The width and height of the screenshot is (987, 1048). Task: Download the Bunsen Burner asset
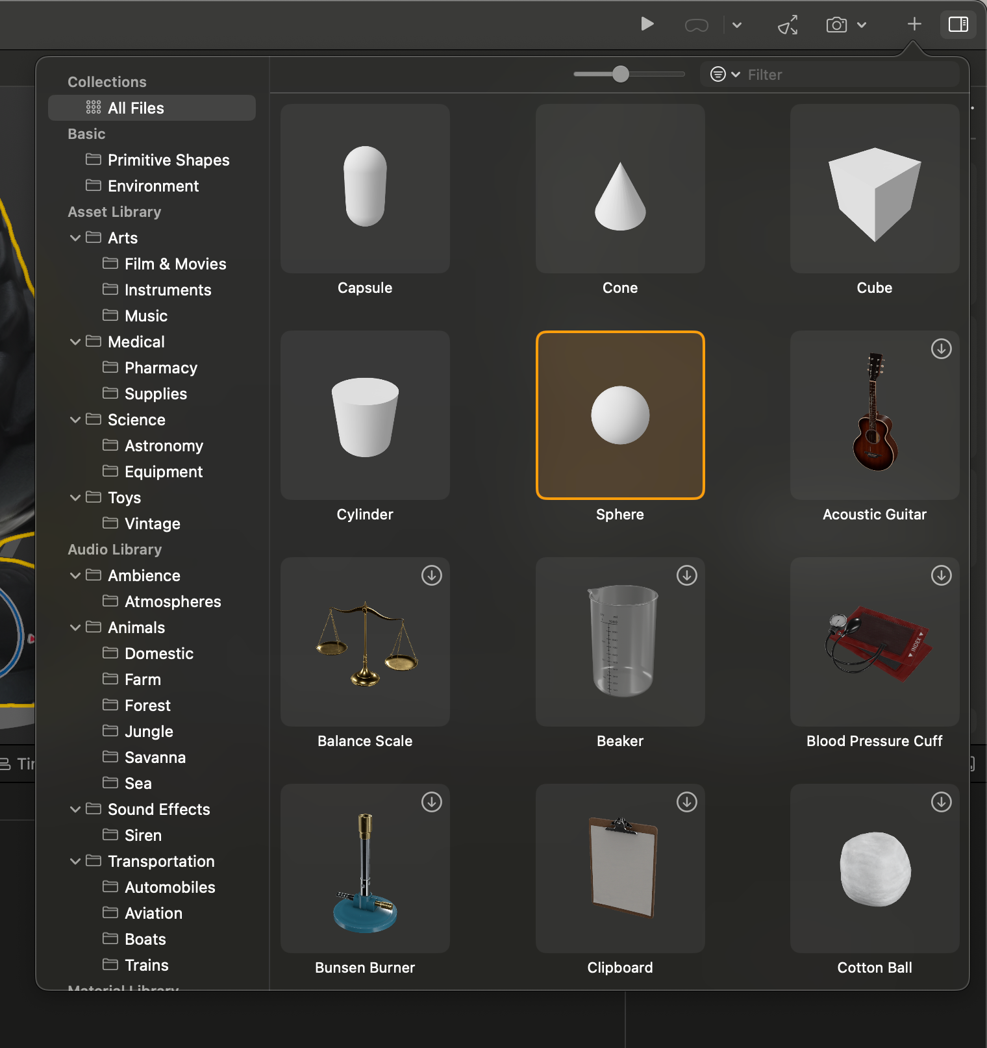(x=432, y=802)
